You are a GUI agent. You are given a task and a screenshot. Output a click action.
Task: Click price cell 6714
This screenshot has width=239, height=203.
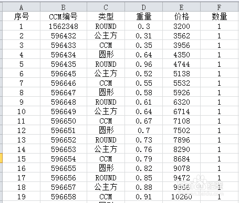pos(181,111)
